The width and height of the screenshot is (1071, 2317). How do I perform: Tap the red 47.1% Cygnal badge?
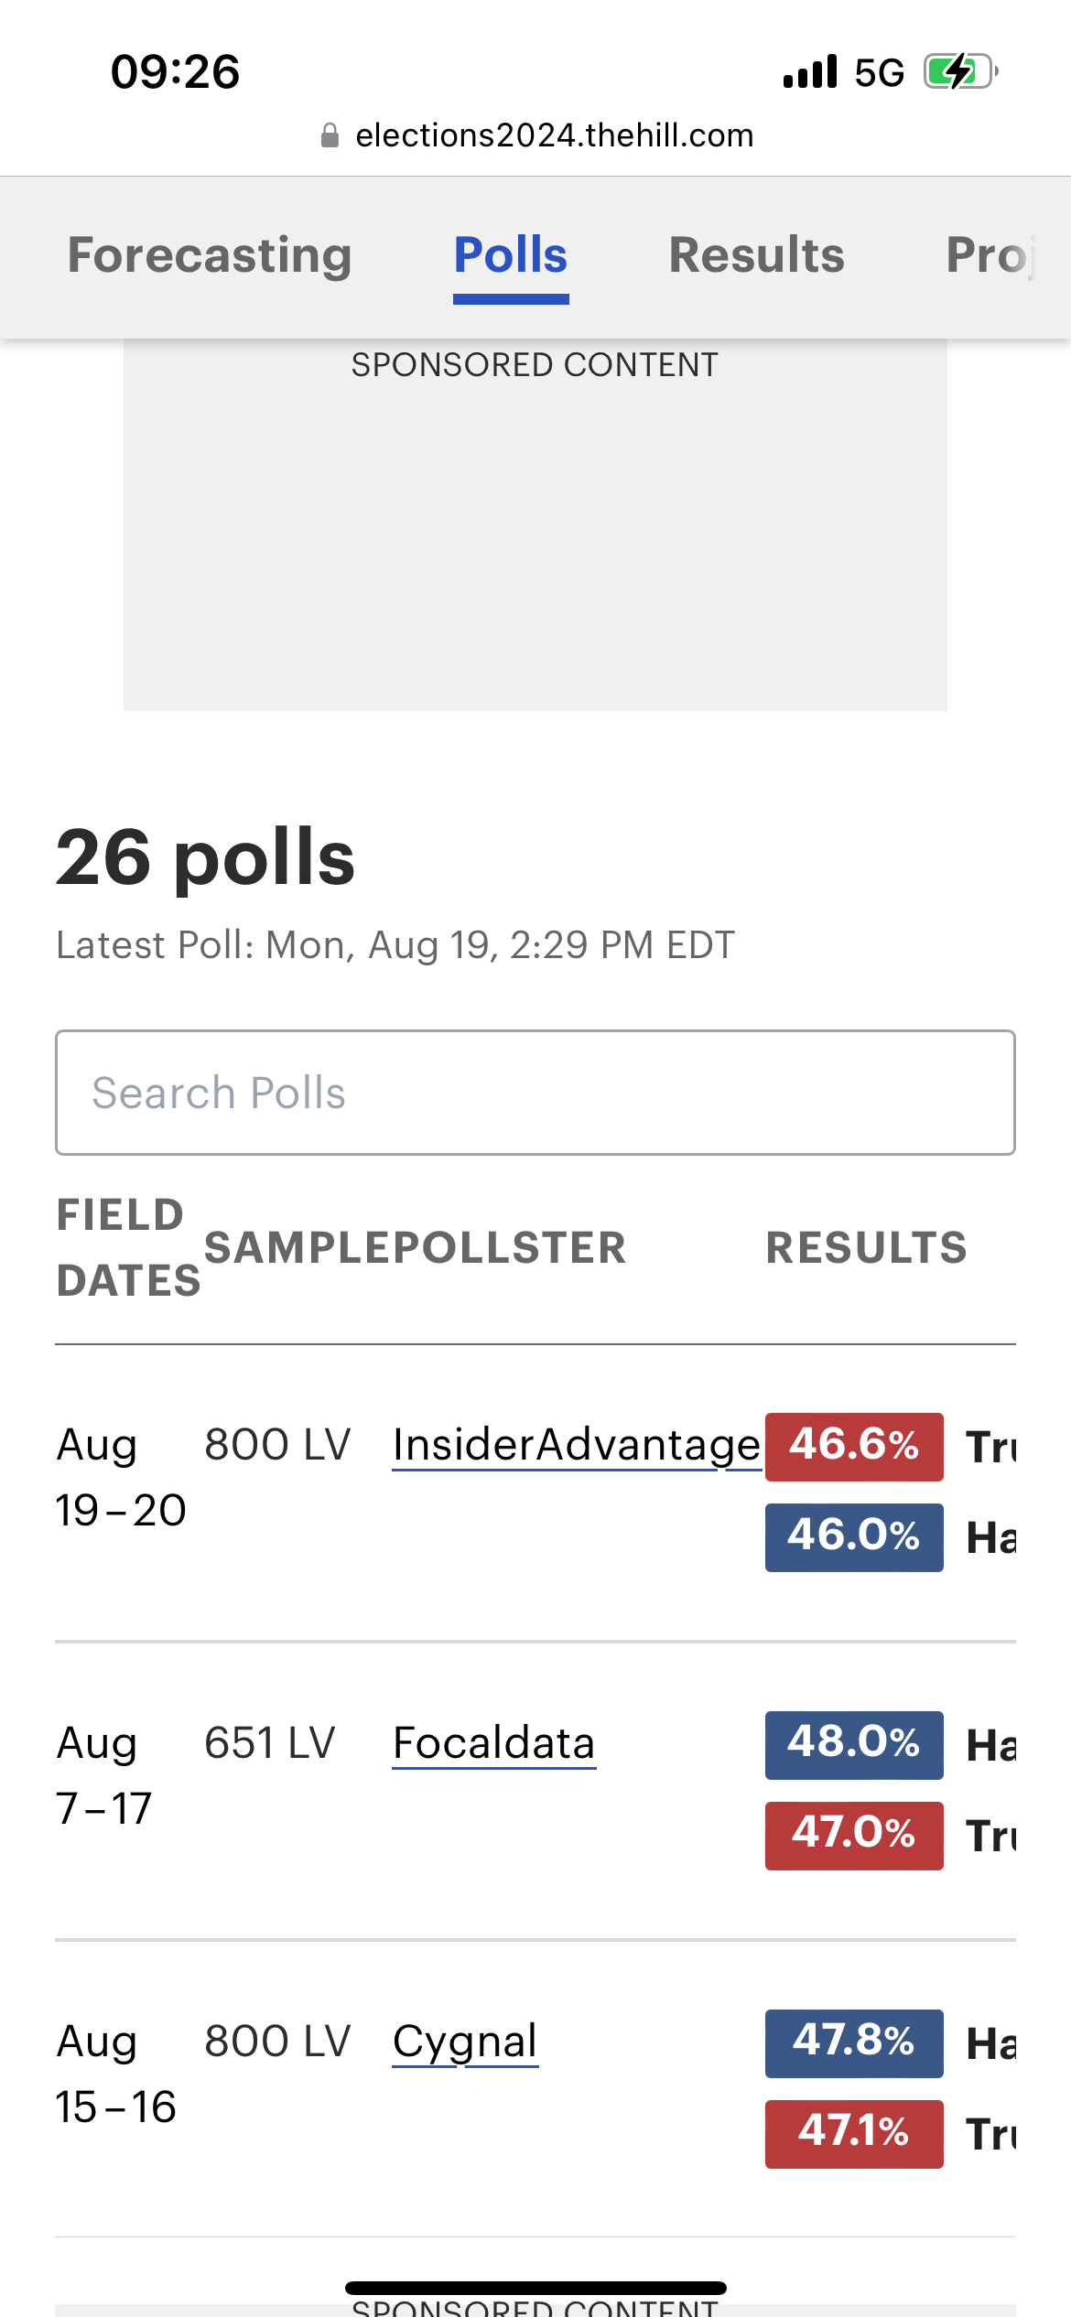coord(854,2134)
